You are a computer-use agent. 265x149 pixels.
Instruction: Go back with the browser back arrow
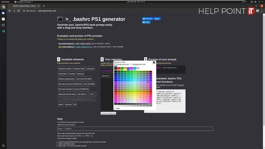pos(10,11)
